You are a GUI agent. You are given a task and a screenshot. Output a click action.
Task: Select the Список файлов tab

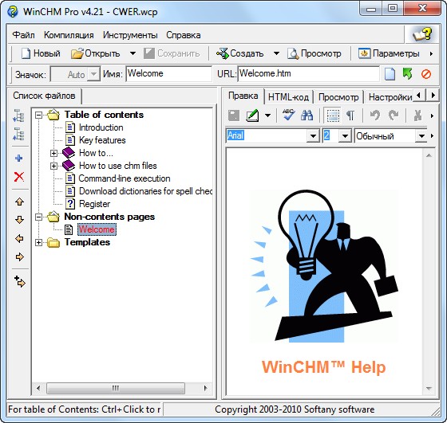pos(44,96)
